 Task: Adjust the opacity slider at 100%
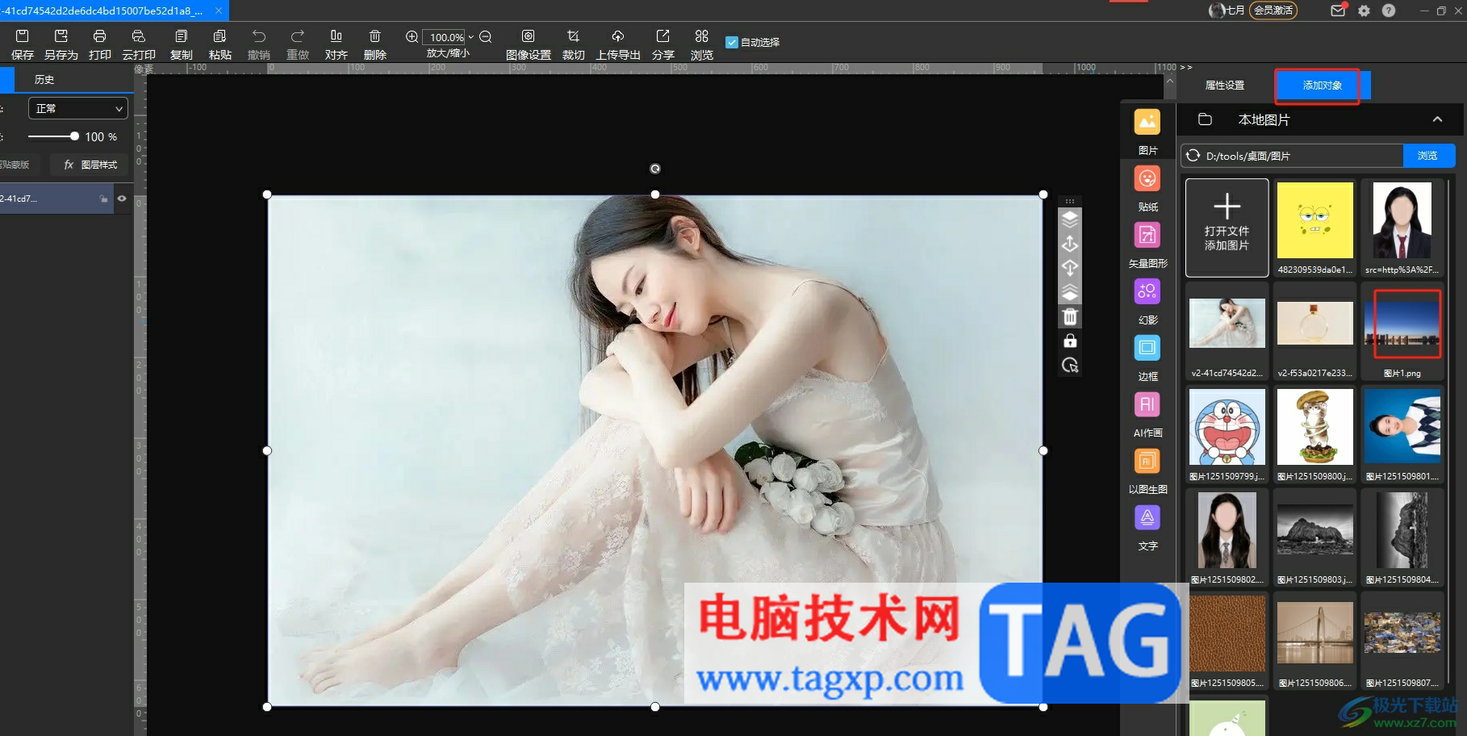[74, 136]
